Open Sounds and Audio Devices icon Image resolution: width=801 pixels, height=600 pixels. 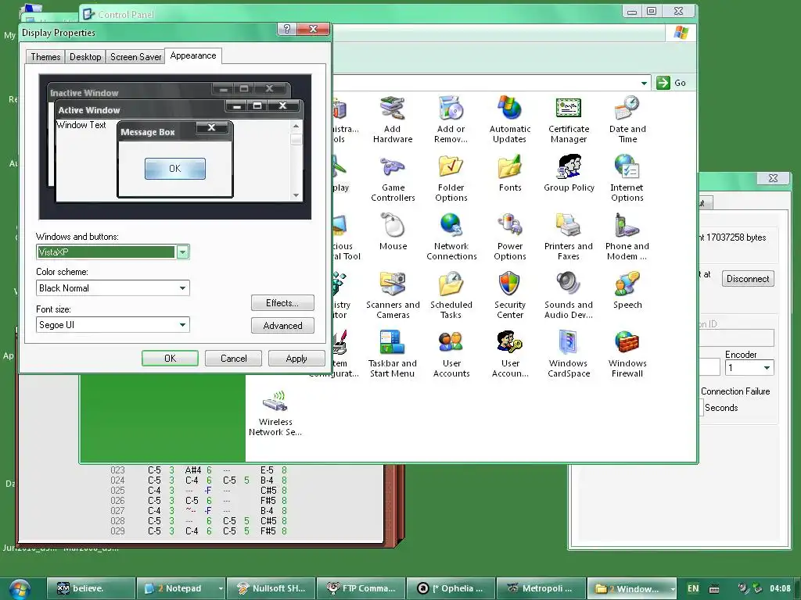click(x=569, y=295)
